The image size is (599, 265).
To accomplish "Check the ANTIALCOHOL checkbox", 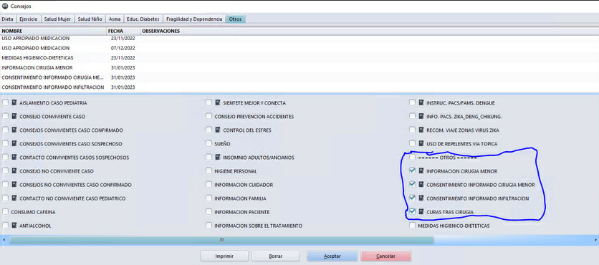I will [x=5, y=226].
